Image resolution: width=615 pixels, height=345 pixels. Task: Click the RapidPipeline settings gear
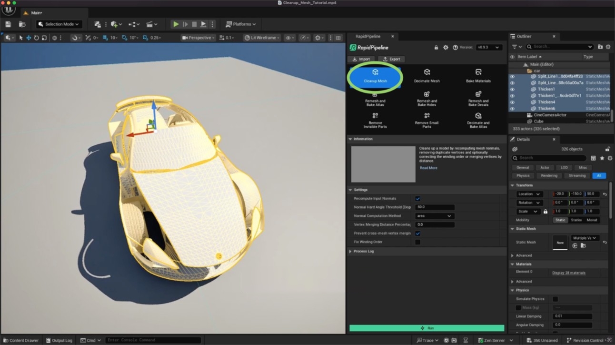[446, 47]
